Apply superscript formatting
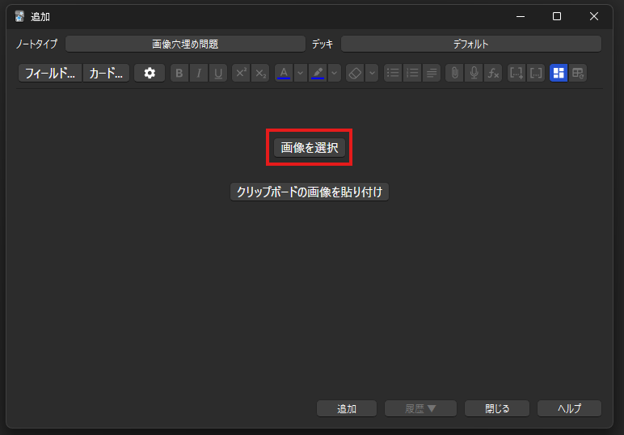 coord(241,74)
